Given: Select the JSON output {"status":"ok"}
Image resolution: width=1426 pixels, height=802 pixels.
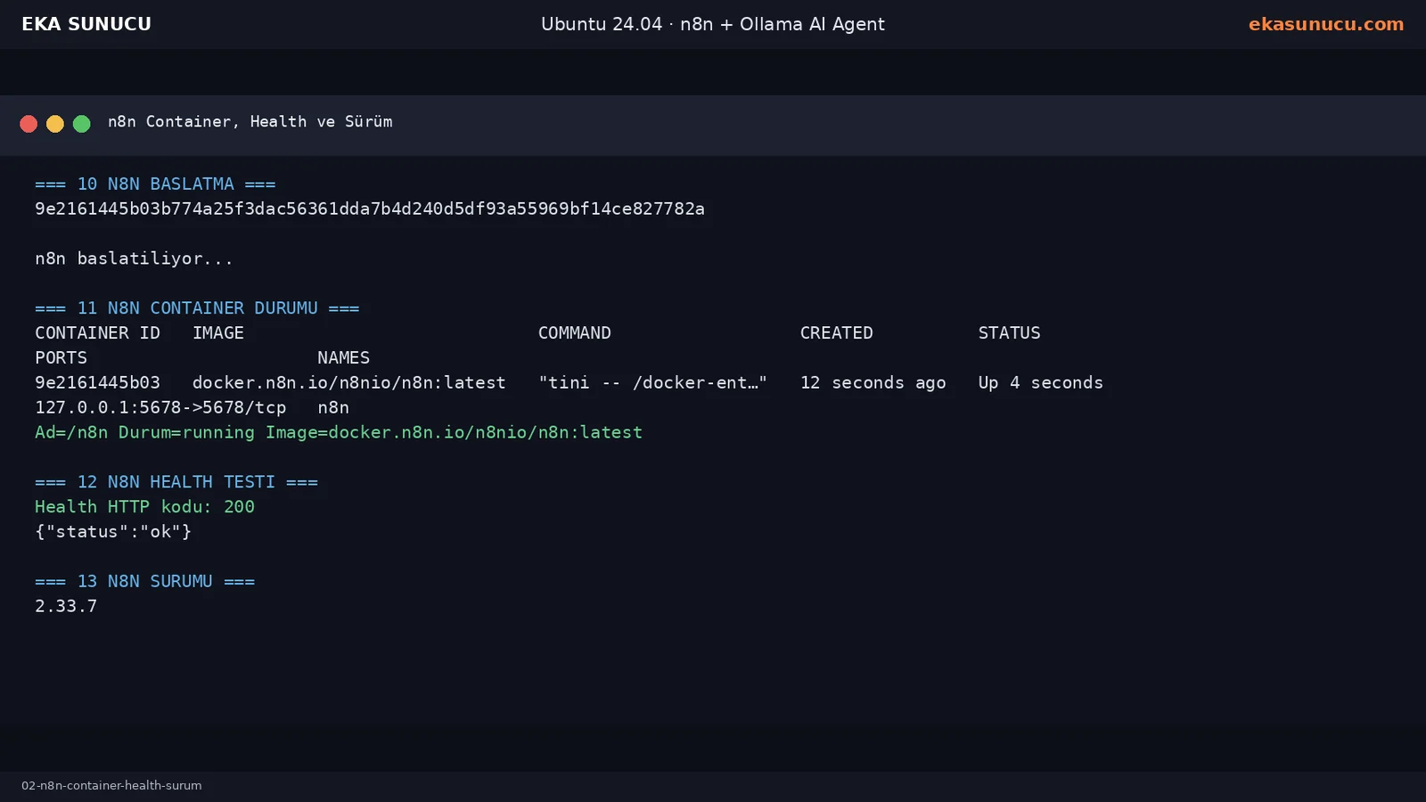Looking at the screenshot, I should click(113, 531).
